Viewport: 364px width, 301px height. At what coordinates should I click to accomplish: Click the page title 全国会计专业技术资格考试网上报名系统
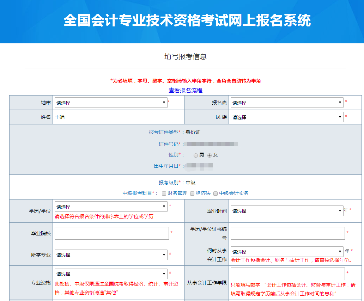tap(187, 20)
